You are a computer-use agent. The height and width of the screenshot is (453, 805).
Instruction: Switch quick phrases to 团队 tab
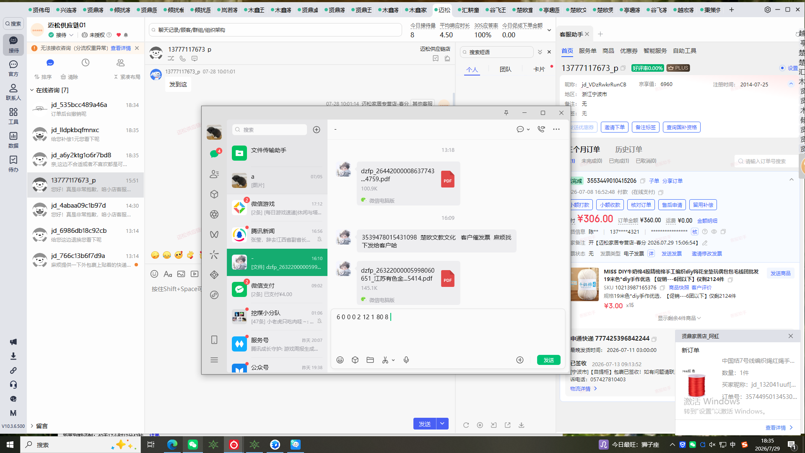pos(505,69)
